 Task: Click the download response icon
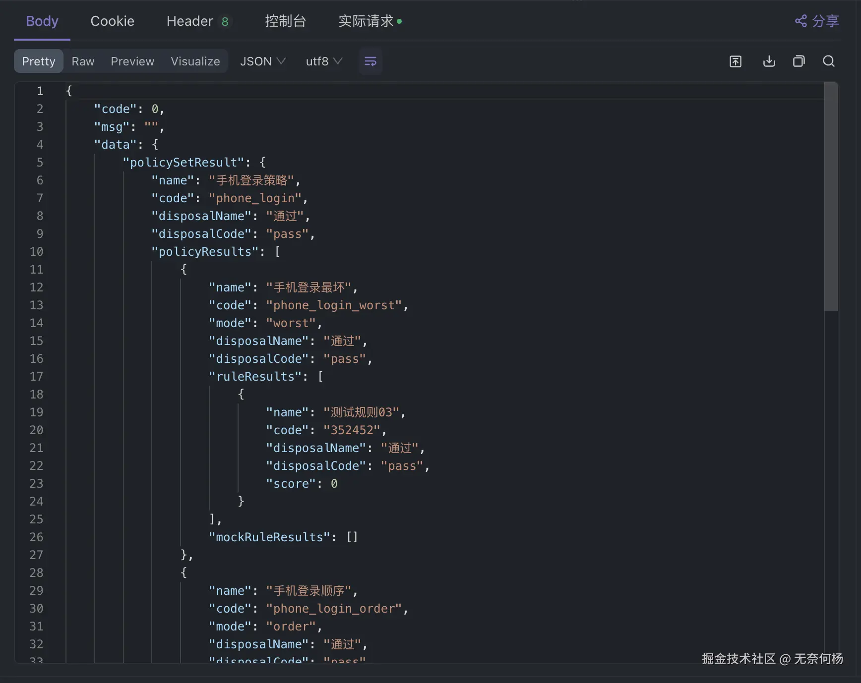point(769,61)
